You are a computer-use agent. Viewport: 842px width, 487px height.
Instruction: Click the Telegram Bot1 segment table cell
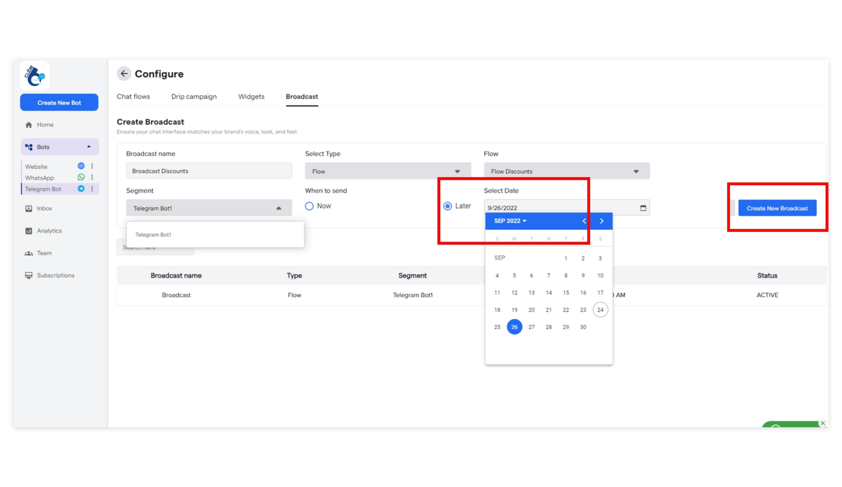coord(412,295)
